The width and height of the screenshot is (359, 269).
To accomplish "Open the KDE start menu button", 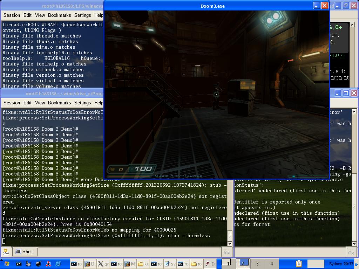I will click(6, 264).
